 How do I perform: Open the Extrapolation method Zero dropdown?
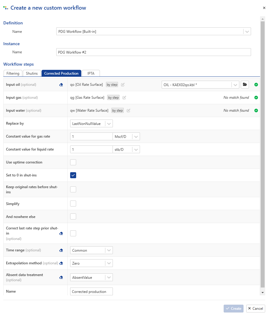click(91, 263)
